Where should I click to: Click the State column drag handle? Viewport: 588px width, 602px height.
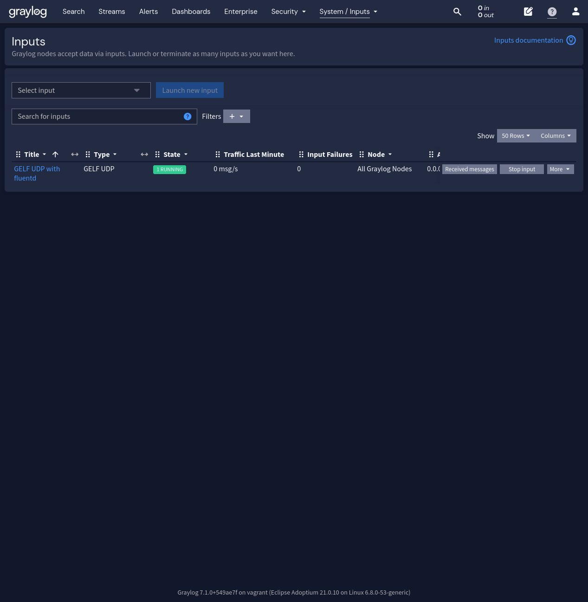(x=157, y=155)
